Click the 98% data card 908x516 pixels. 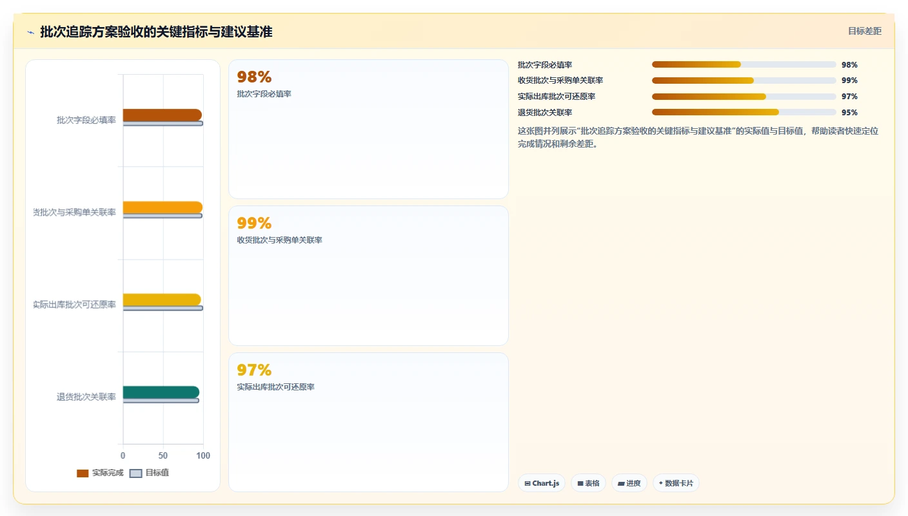[368, 129]
